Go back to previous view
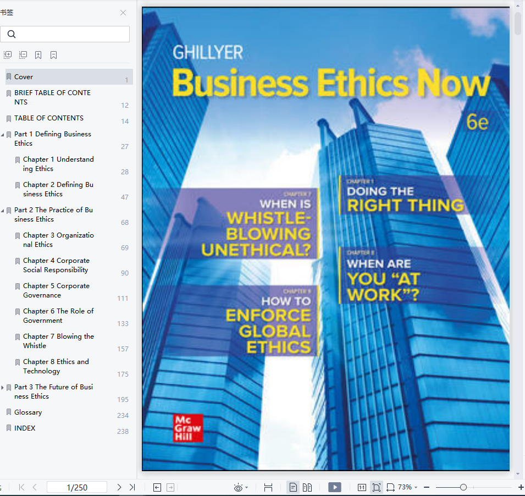 click(157, 488)
